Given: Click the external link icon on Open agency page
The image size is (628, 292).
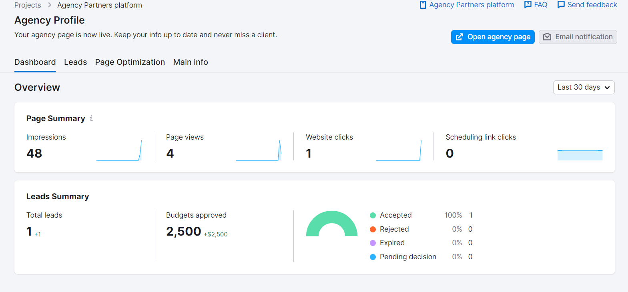Looking at the screenshot, I should [459, 37].
